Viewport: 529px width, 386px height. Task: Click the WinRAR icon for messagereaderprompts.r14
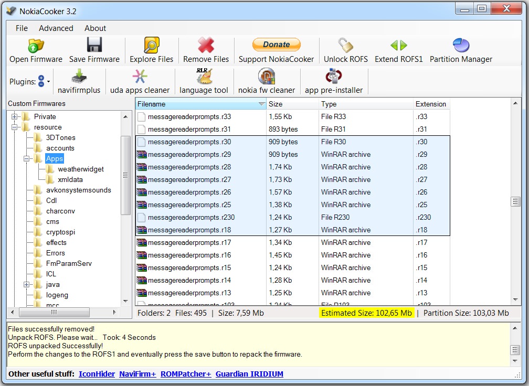point(142,280)
